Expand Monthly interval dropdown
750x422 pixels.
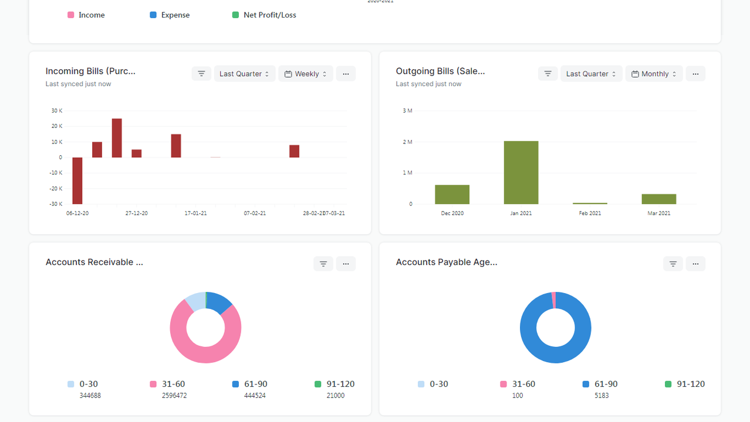point(654,74)
